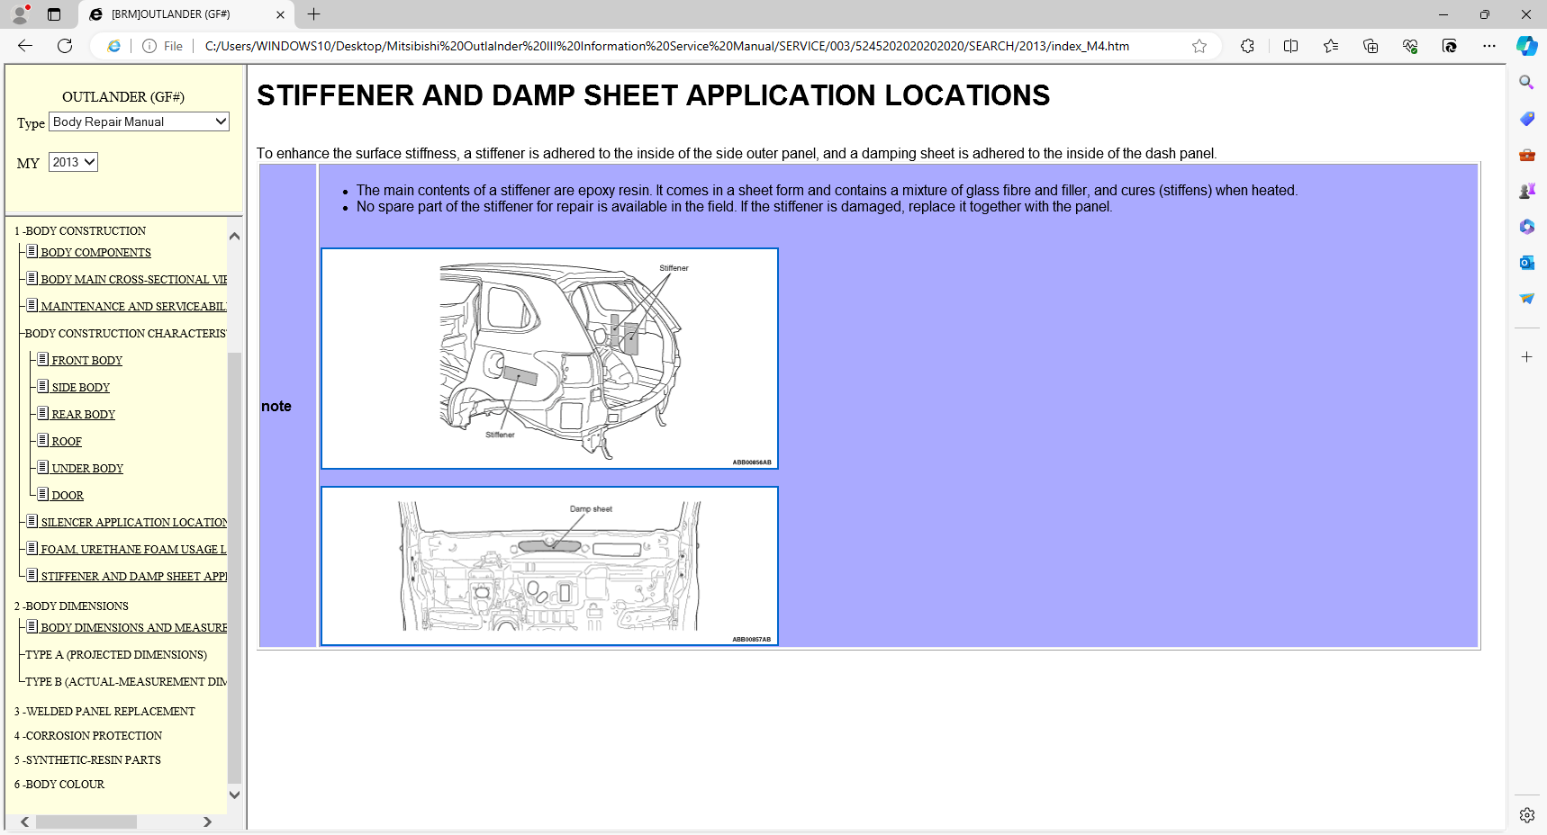1547x835 pixels.
Task: Open the FRONT BODY link
Action: (x=86, y=361)
